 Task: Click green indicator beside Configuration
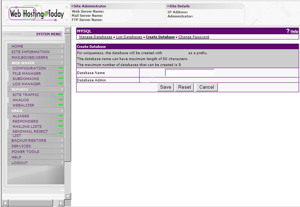pyautogui.click(x=60, y=68)
